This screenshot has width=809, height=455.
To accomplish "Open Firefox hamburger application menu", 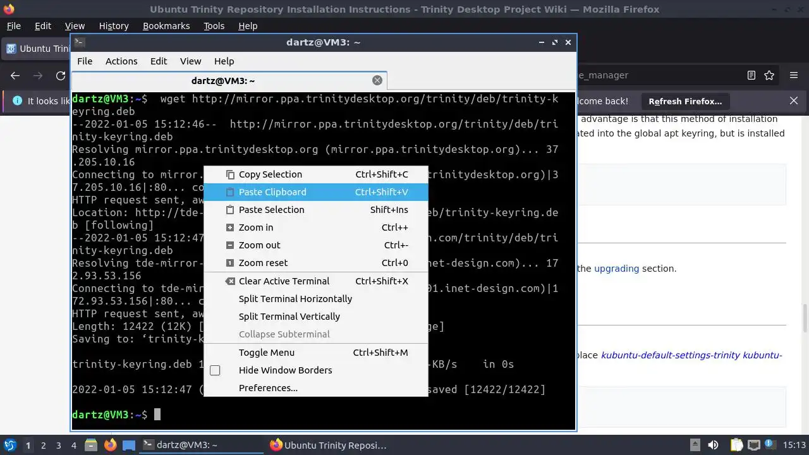I will (x=794, y=75).
